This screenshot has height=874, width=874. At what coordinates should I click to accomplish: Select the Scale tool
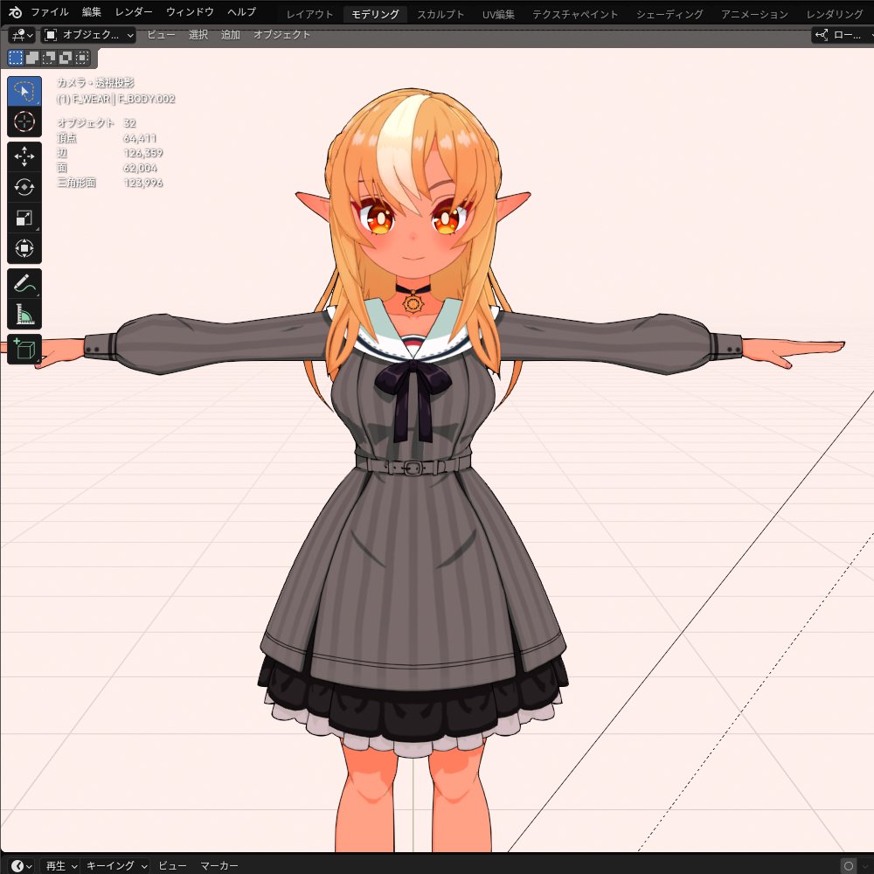[24, 218]
